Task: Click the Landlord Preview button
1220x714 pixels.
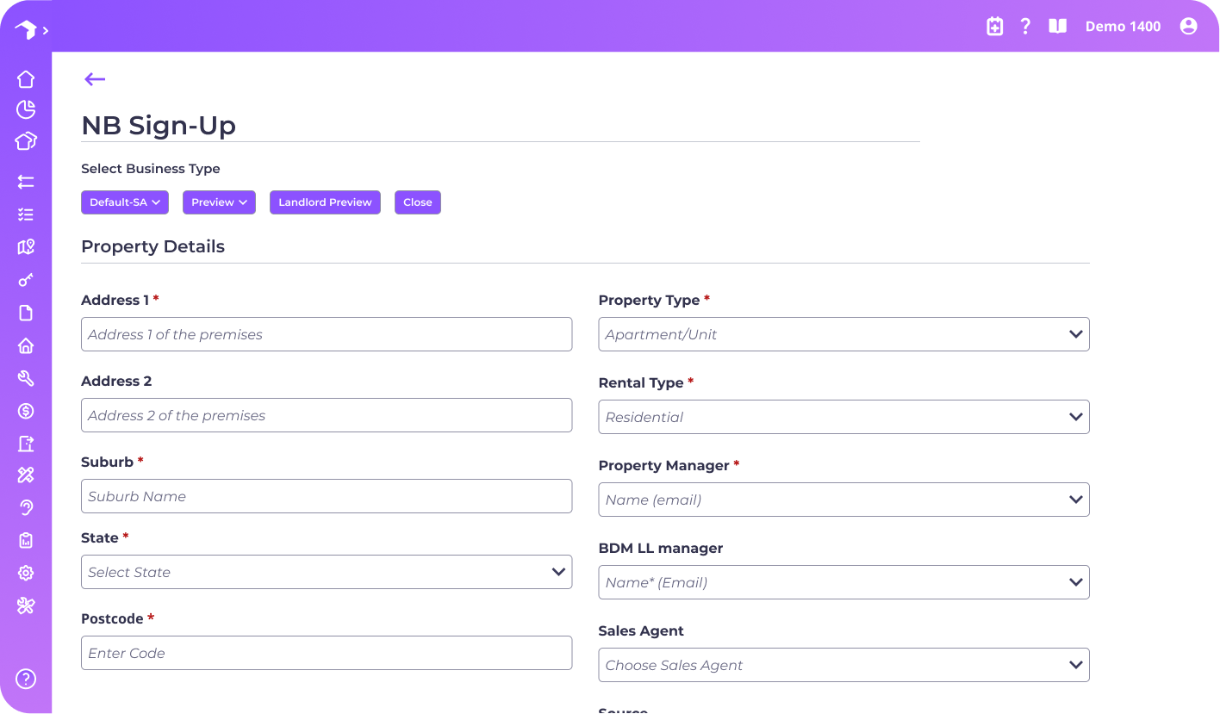Action: tap(325, 202)
